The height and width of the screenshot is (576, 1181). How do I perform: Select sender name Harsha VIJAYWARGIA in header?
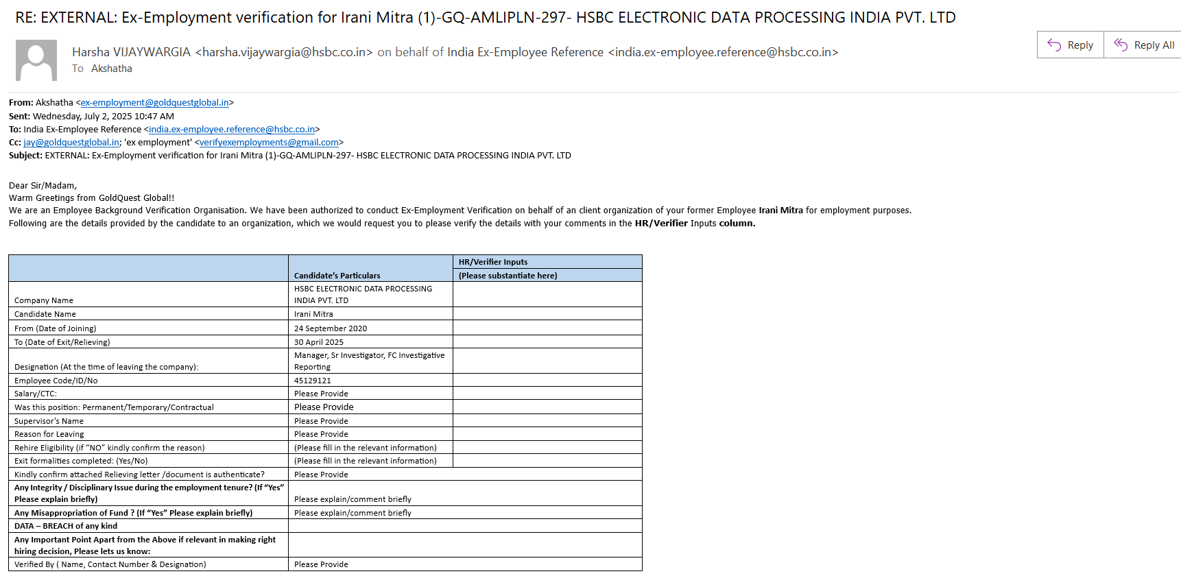pyautogui.click(x=131, y=52)
